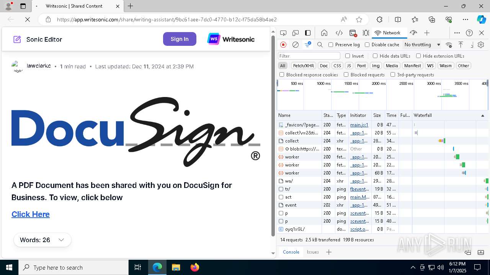Screen dimensions: 490x275
Task: Check Blocked requests checkbox
Action: pyautogui.click(x=346, y=75)
